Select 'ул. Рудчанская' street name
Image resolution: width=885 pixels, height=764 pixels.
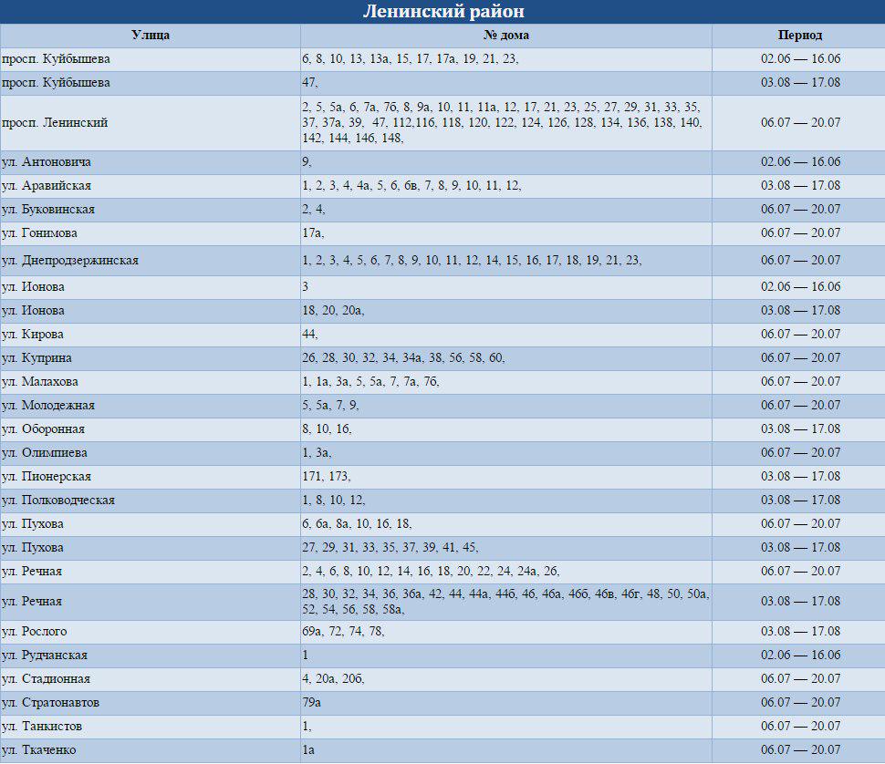(45, 655)
